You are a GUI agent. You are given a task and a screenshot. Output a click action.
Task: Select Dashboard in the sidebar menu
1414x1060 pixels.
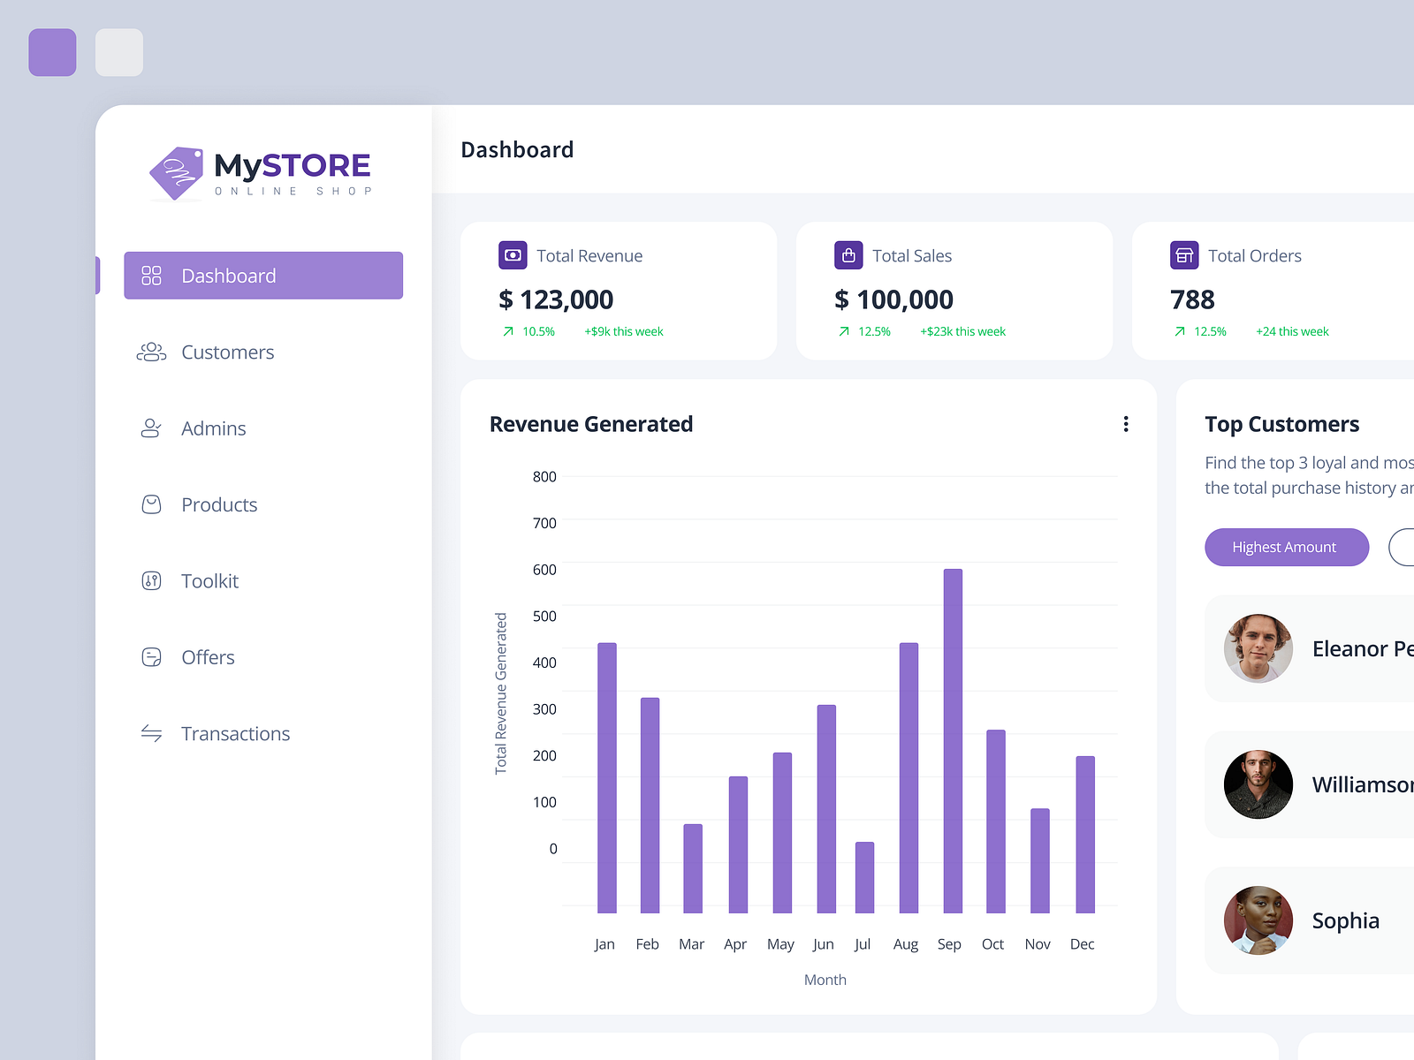tap(262, 275)
